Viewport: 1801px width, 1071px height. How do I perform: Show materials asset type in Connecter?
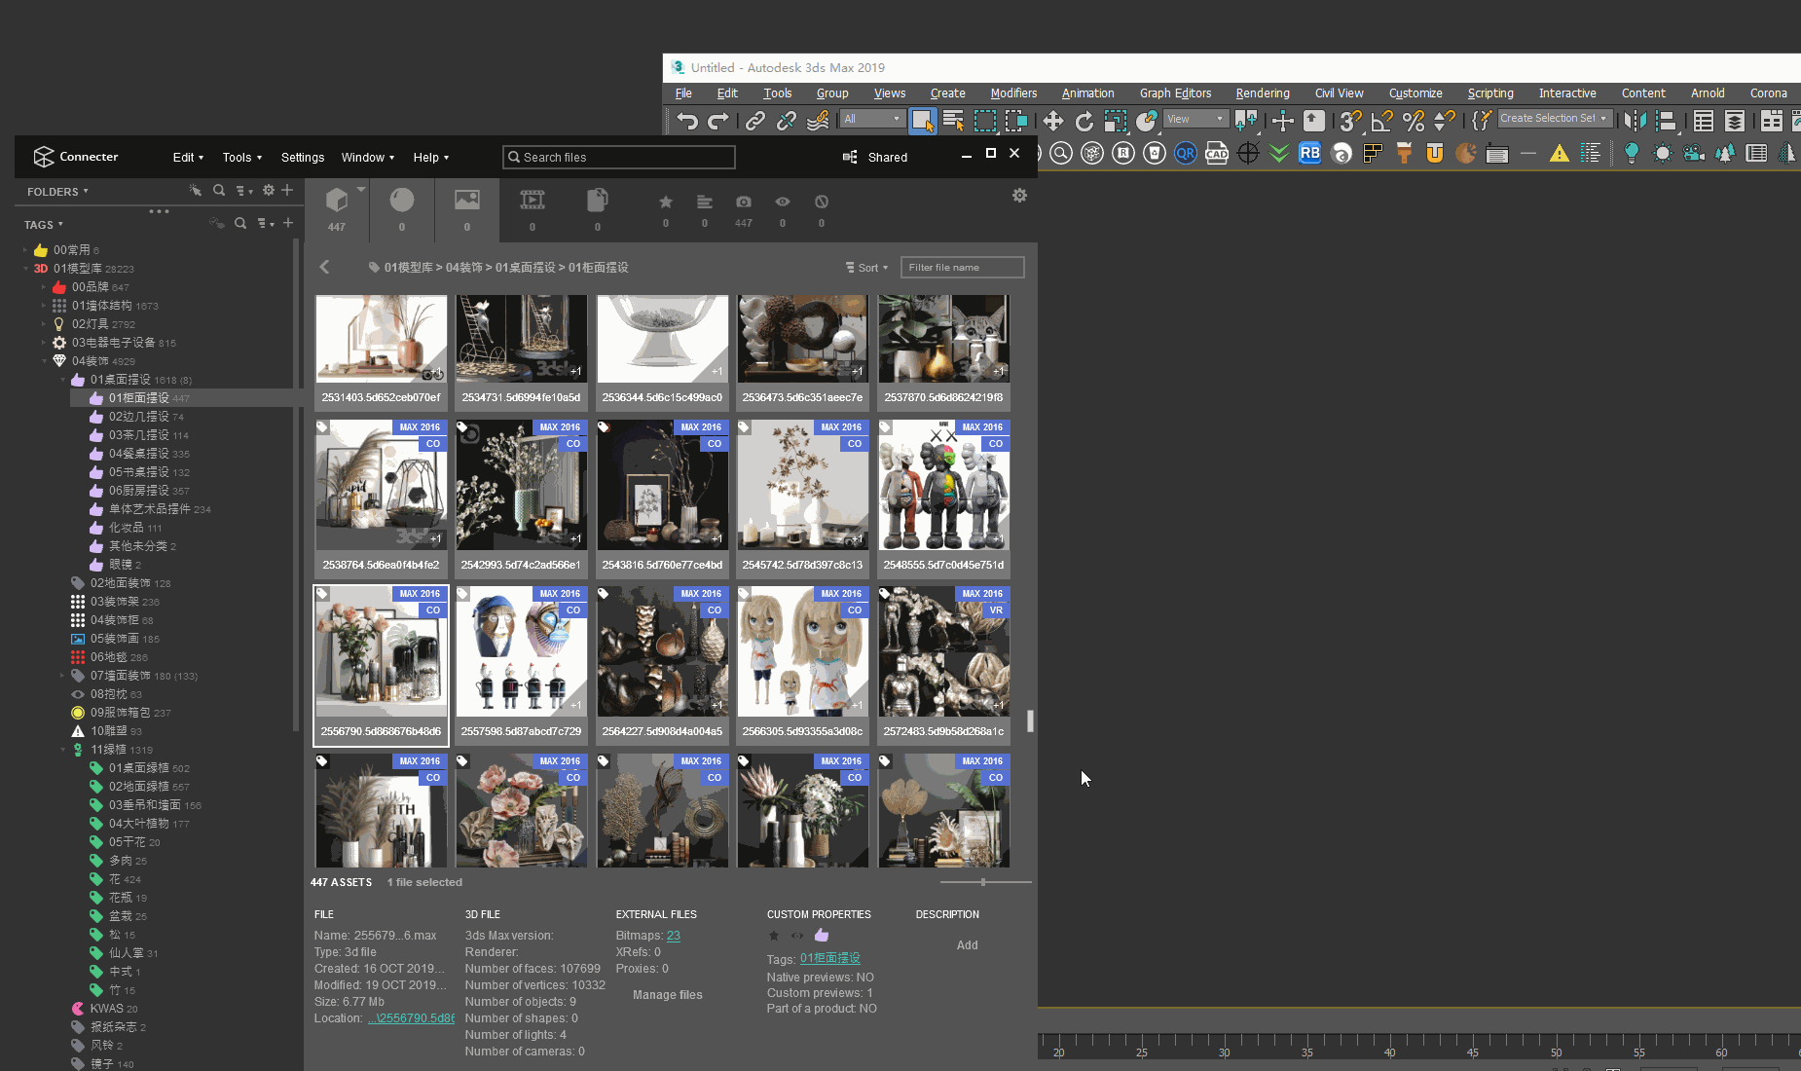coord(402,209)
